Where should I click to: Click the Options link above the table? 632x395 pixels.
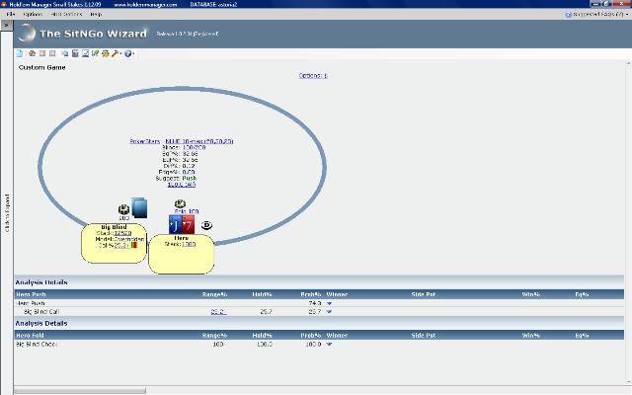click(x=313, y=75)
